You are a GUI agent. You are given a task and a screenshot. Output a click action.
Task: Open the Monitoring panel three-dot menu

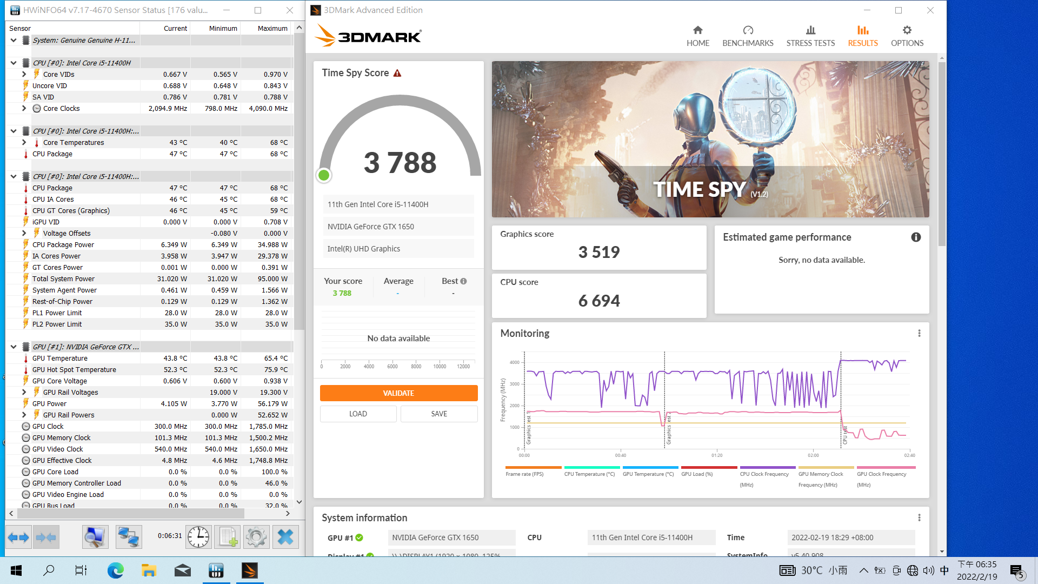point(919,334)
